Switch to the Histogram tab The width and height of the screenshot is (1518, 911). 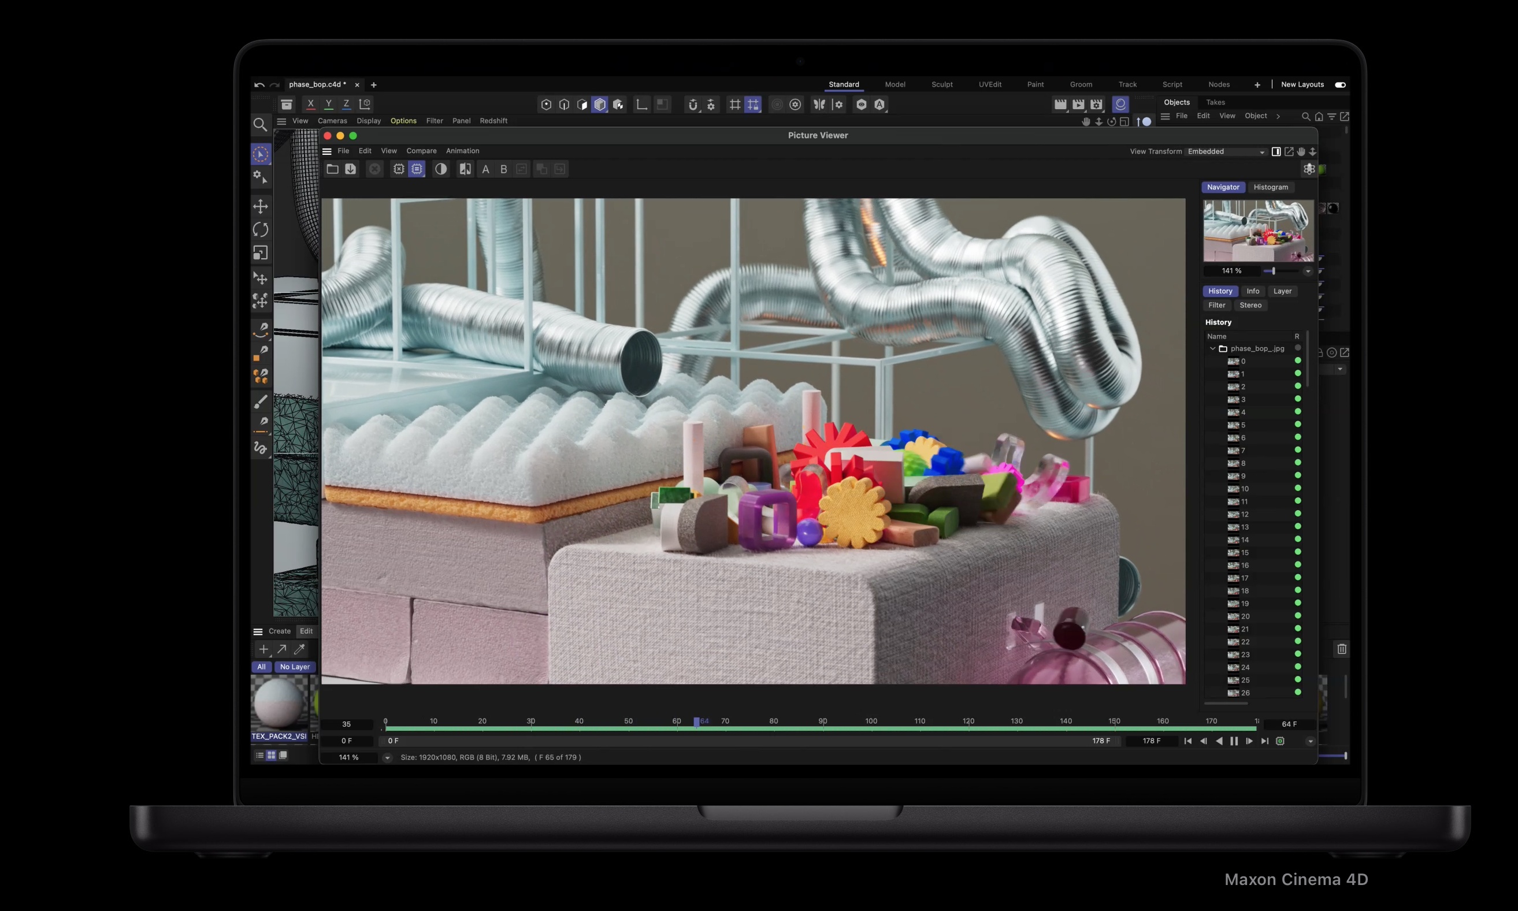pos(1271,187)
